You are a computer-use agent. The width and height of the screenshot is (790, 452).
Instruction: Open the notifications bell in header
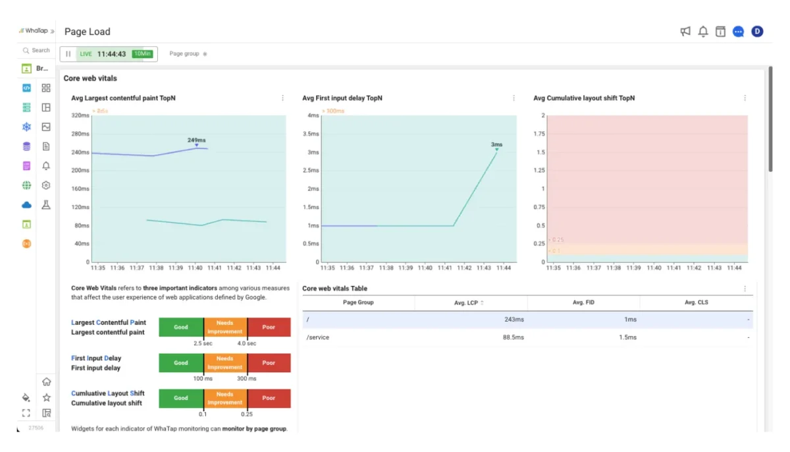703,32
